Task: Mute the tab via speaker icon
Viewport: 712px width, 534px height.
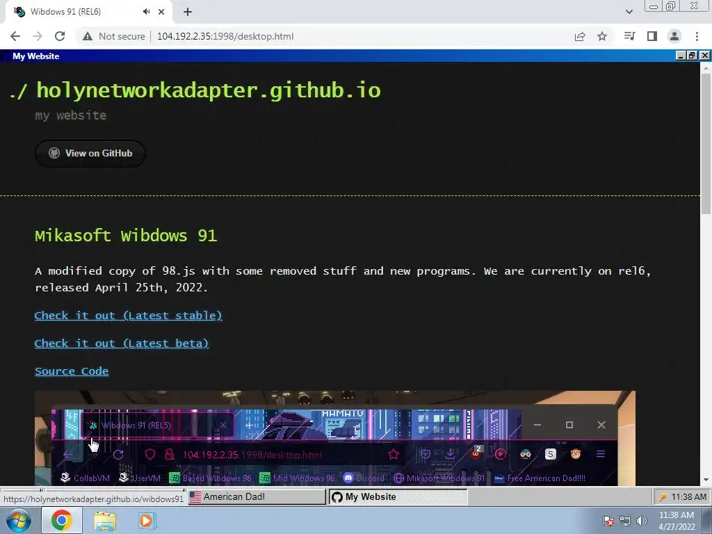Action: pyautogui.click(x=146, y=12)
